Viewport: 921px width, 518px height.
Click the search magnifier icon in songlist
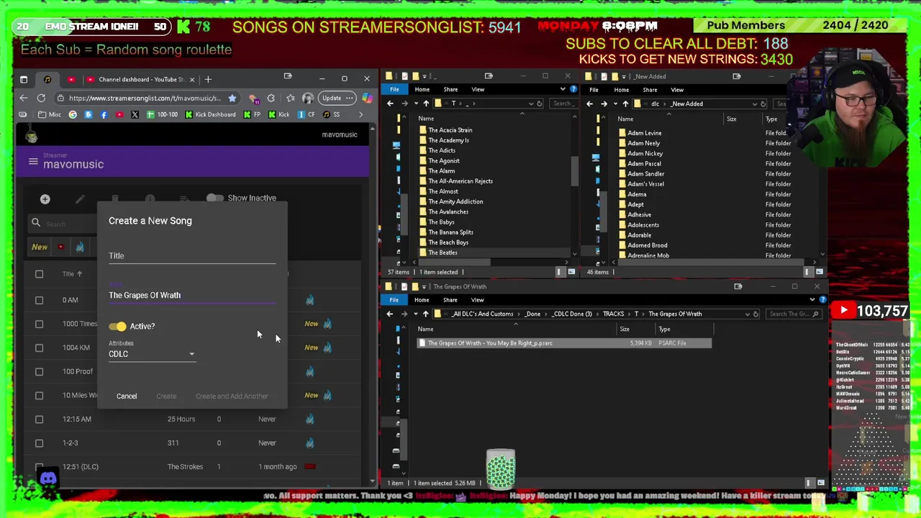point(36,223)
